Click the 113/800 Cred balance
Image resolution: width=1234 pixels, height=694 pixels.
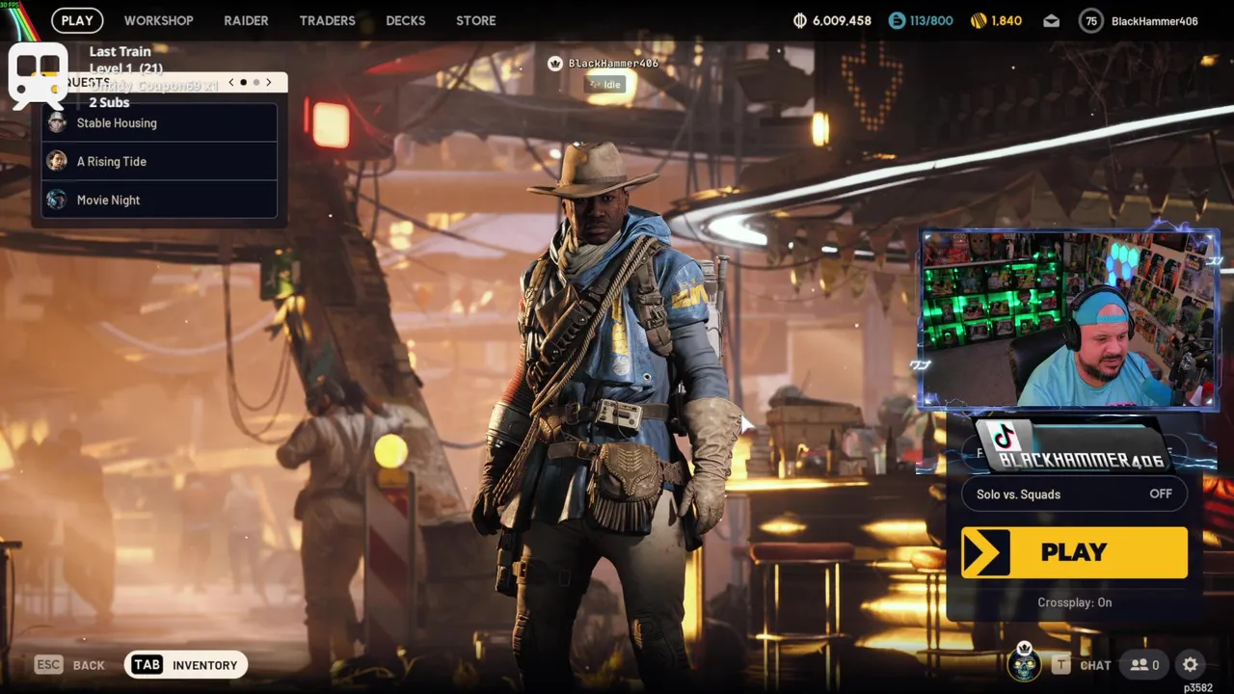coord(931,21)
